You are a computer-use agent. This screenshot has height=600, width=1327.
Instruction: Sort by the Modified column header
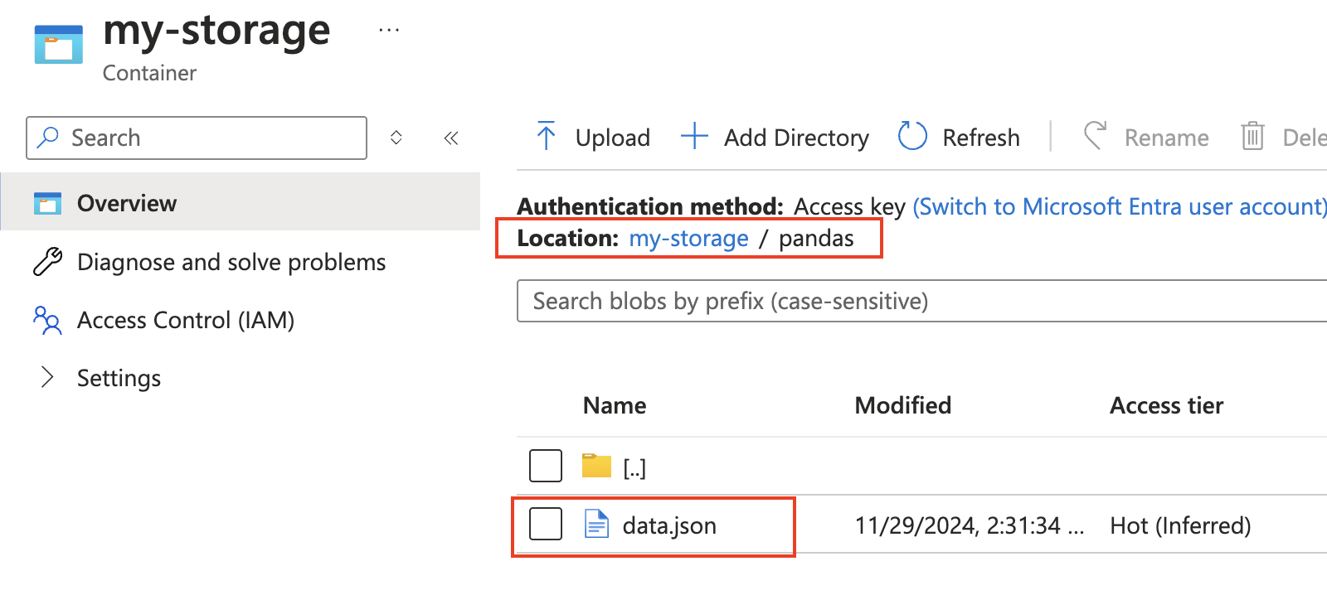point(903,405)
